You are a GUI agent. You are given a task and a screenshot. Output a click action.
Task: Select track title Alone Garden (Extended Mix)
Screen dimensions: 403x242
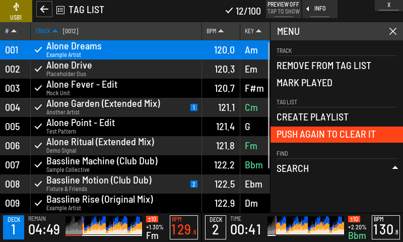pos(103,104)
